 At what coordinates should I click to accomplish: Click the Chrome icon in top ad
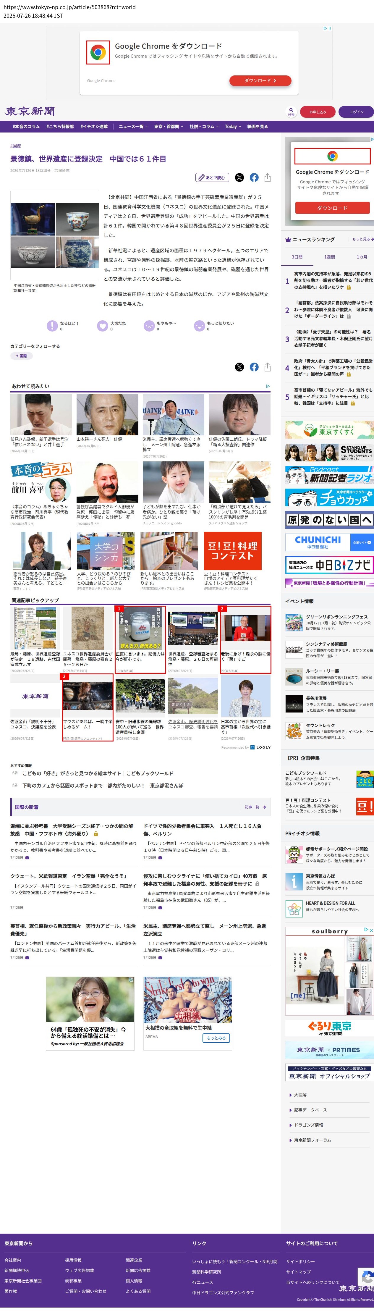tap(98, 52)
